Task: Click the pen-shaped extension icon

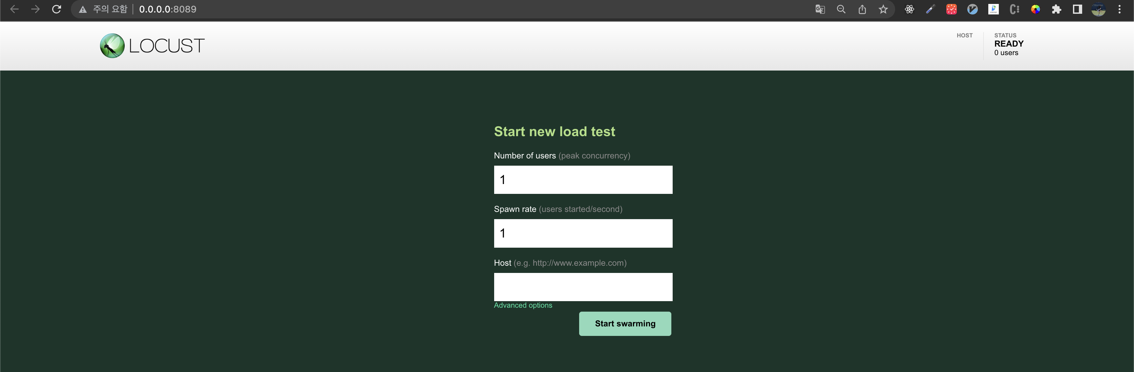Action: click(x=930, y=9)
